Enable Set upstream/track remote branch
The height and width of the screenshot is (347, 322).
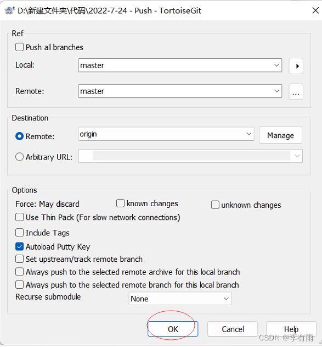[19, 259]
